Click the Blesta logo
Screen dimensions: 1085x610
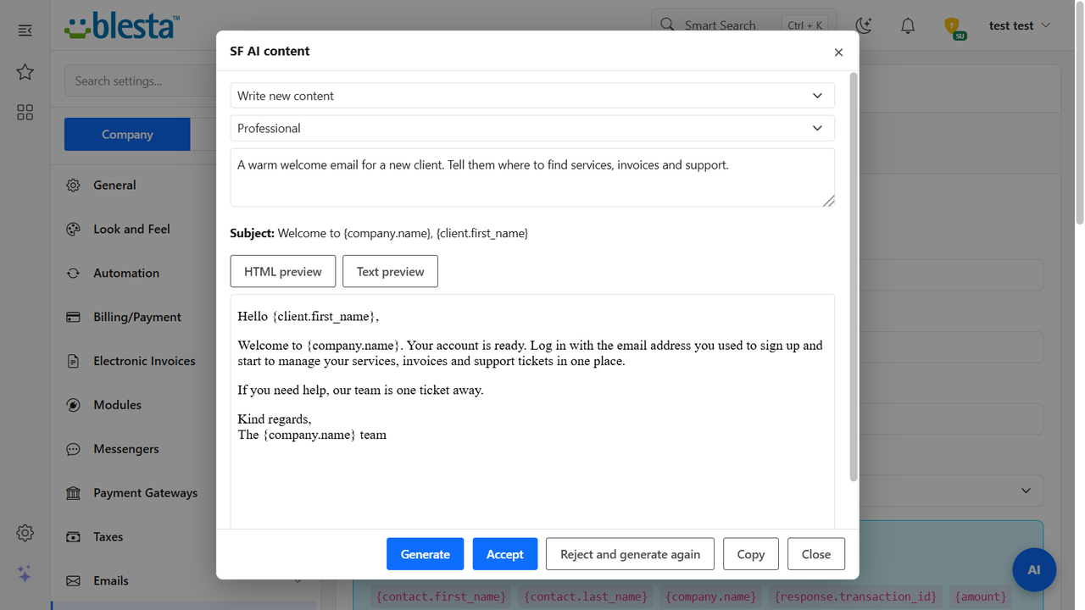pyautogui.click(x=122, y=25)
